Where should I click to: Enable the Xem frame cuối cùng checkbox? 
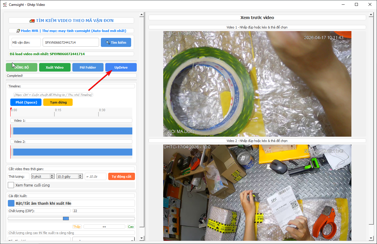pos(11,185)
